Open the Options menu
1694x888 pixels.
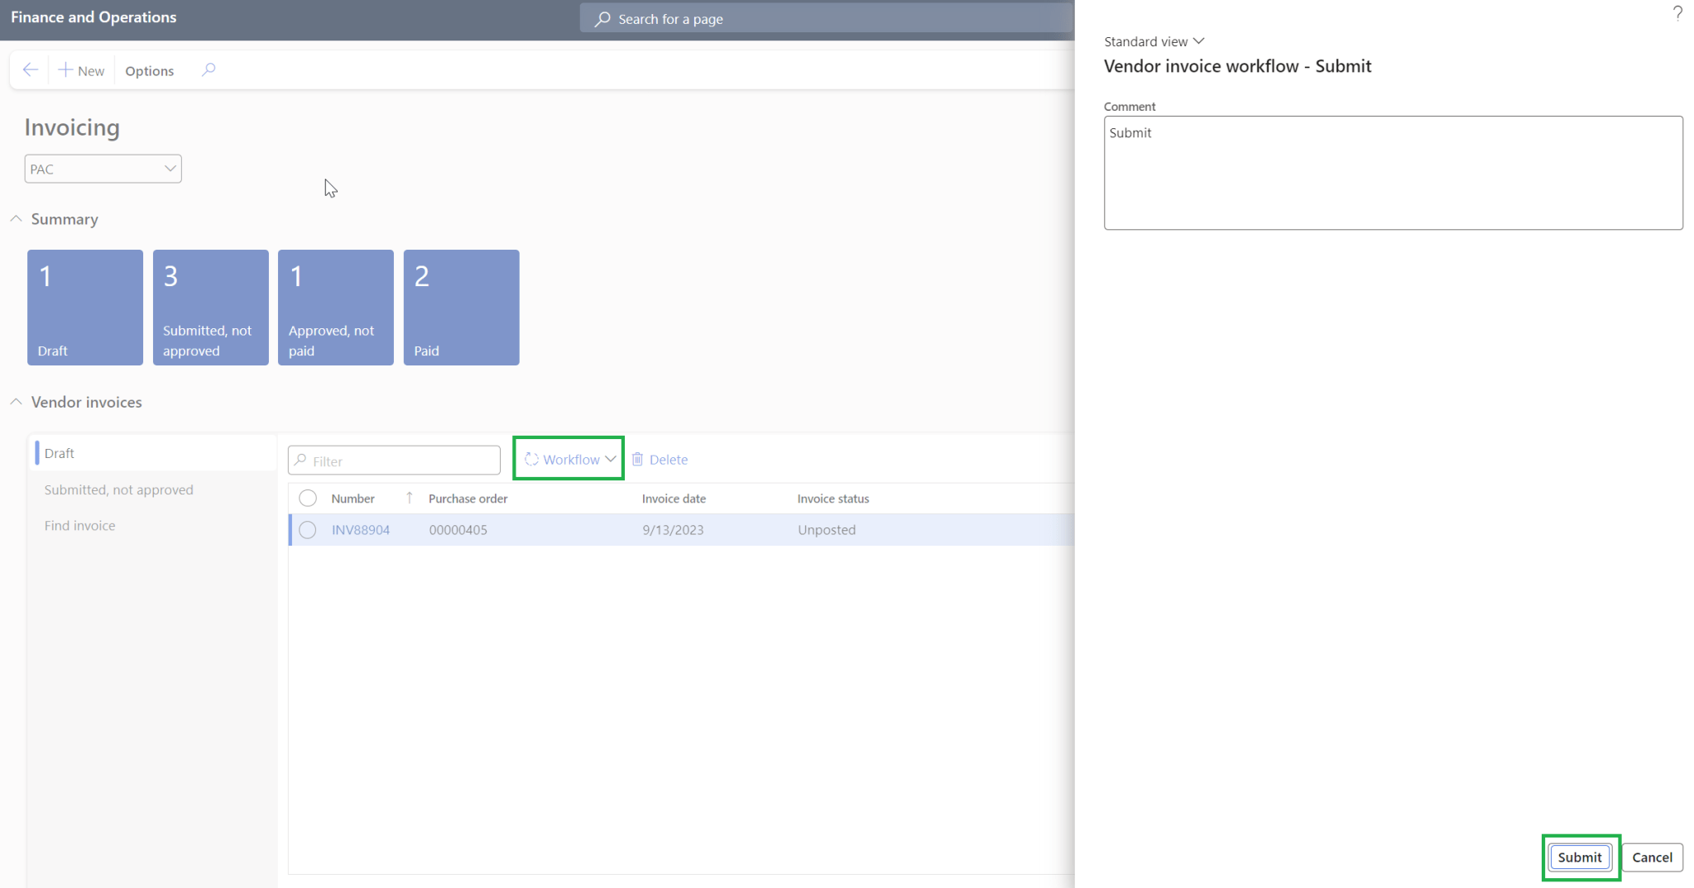point(149,70)
